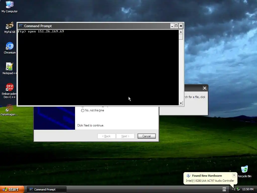Close the Found New Hardware balloon
The height and width of the screenshot is (193, 257).
(x=234, y=175)
